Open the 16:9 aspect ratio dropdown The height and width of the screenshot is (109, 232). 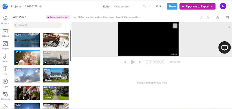159,6
